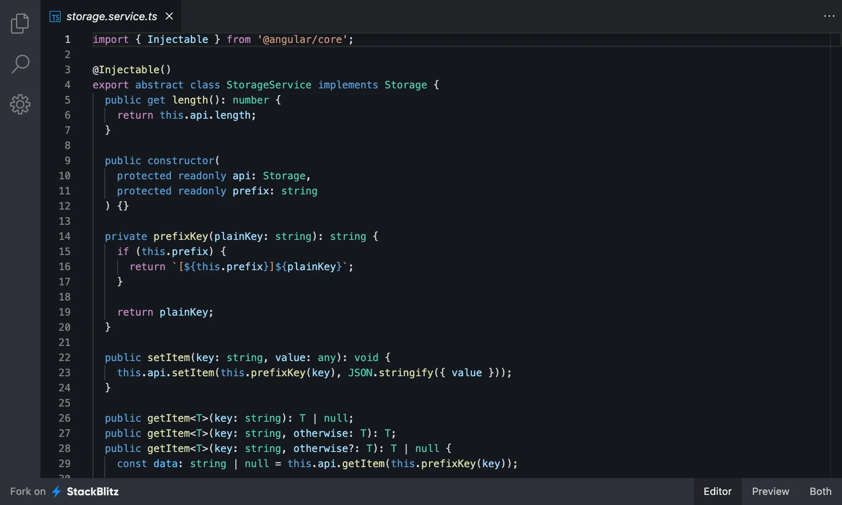Click the TypeScript file icon in tab

click(x=55, y=16)
